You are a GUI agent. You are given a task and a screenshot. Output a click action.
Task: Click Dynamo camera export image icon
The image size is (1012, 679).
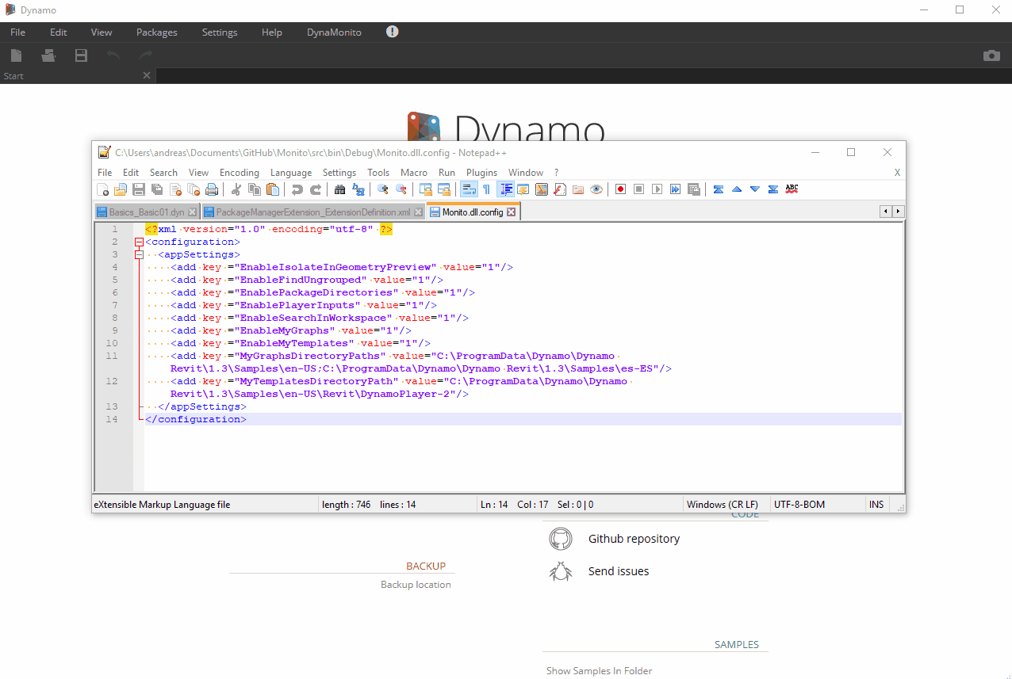pos(991,55)
